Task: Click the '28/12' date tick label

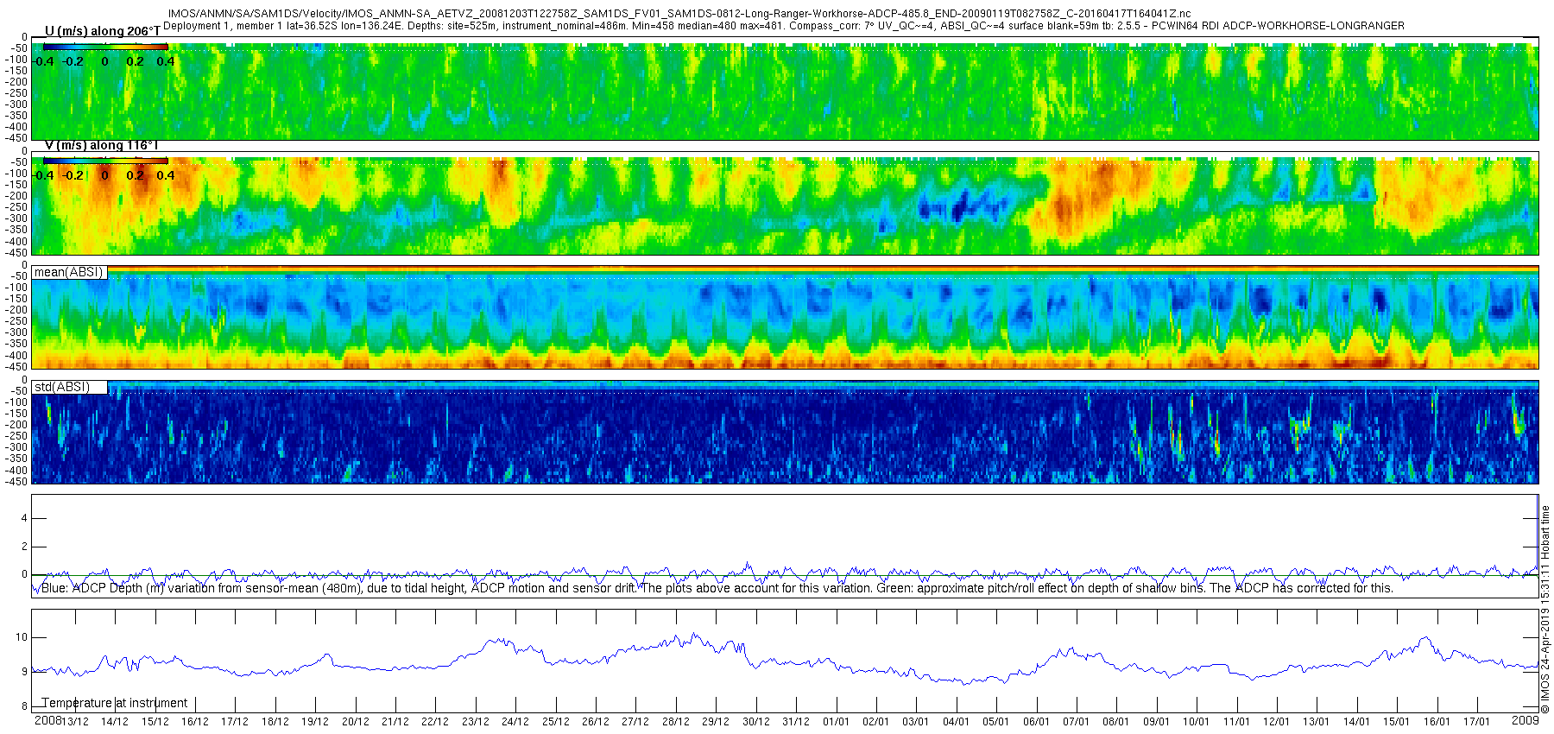Action: click(x=676, y=722)
